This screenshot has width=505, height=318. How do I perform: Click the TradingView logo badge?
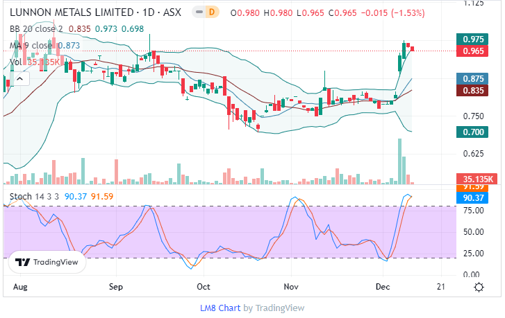pos(47,263)
